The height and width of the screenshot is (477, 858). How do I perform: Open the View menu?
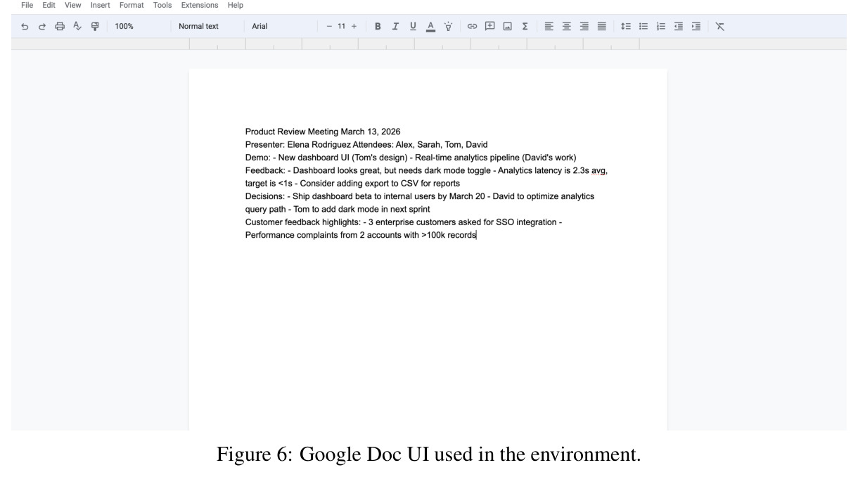click(x=73, y=5)
